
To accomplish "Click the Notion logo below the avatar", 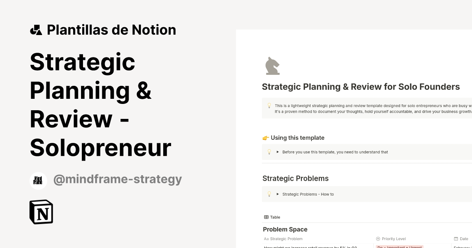I will coord(41,212).
